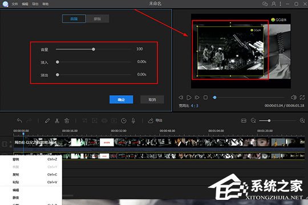Screen dimensions: 308x205
Task: Choose Paste (Ctrl+V) in the context menu
Action: tap(31, 182)
